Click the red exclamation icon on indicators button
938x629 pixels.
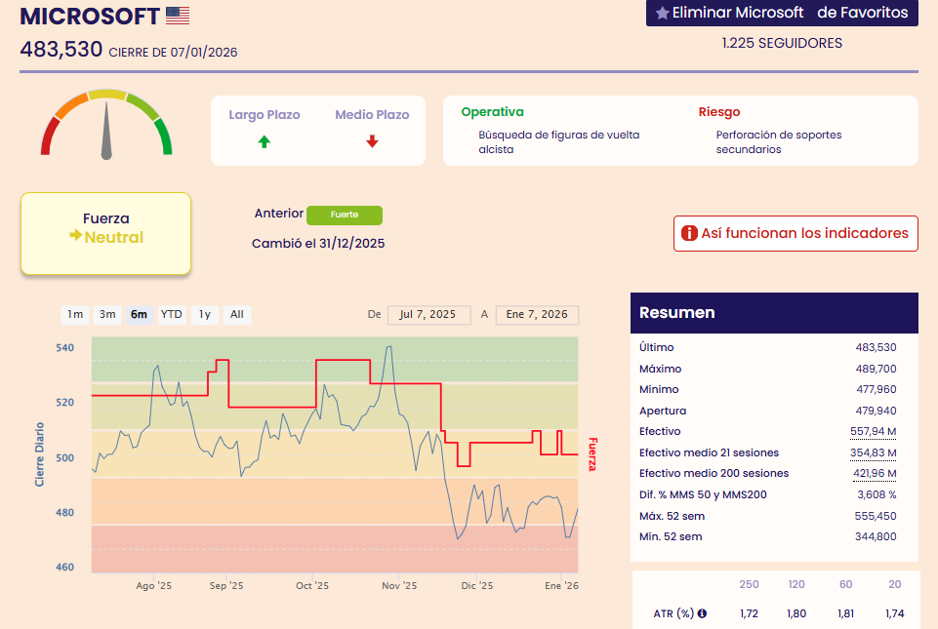pyautogui.click(x=689, y=233)
